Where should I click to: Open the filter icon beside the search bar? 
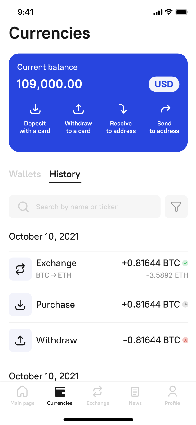pyautogui.click(x=176, y=207)
